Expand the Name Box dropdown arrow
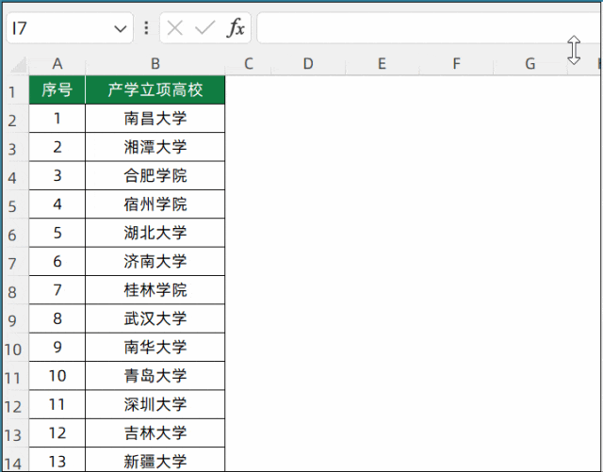 click(121, 28)
